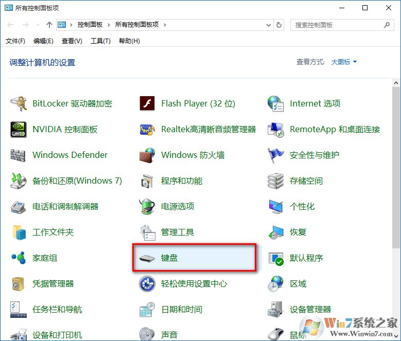Image resolution: width=401 pixels, height=341 pixels.
Task: Open the 备份和还原(Windows 7) icon
Action: 19,181
